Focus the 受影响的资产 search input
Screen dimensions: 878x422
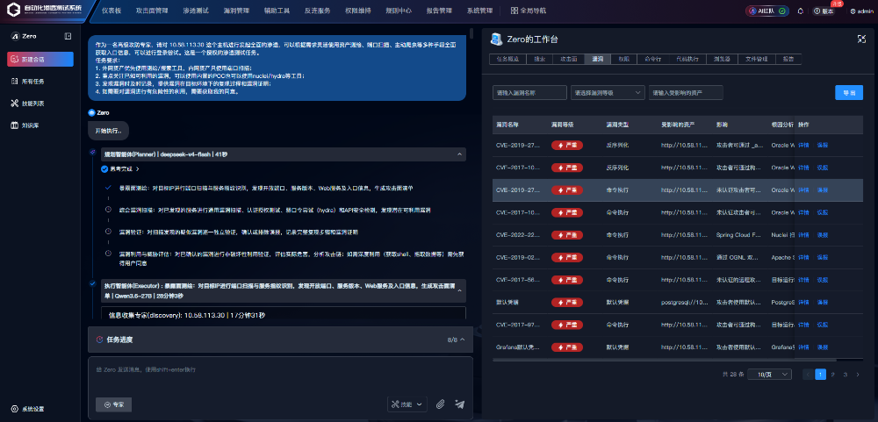[686, 93]
